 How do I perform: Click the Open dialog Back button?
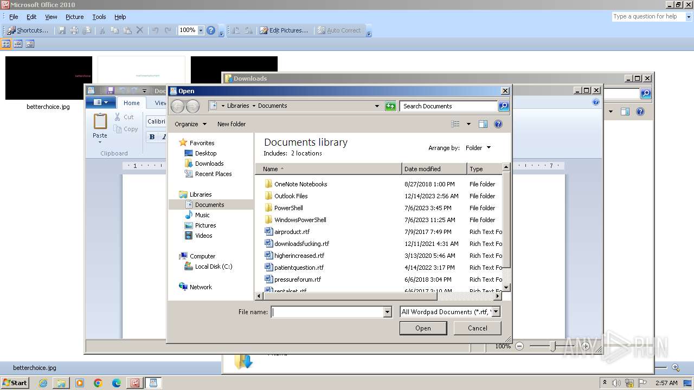177,106
